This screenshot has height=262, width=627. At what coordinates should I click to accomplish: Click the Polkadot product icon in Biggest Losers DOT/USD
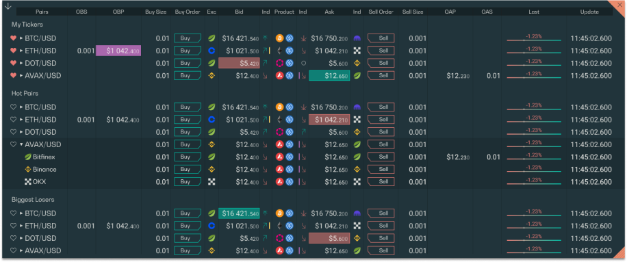point(279,239)
